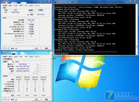Open the SPD tab in the top CPU-Z window
The width and height of the screenshot is (139, 102).
click(x=26, y=6)
